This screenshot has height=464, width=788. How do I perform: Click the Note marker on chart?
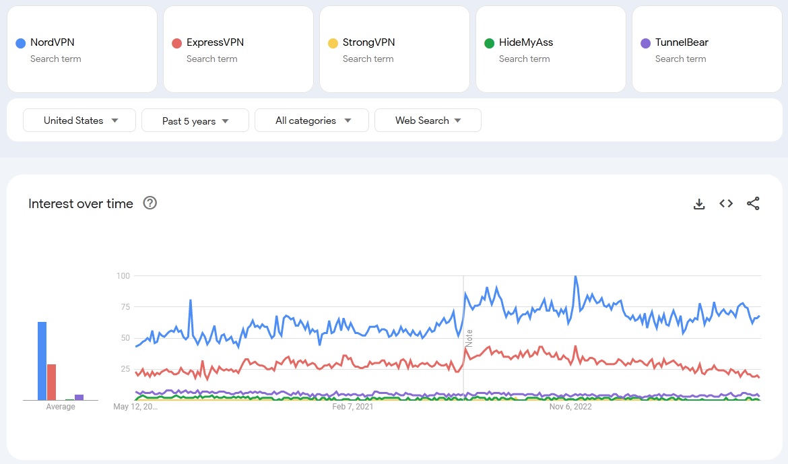pos(469,338)
